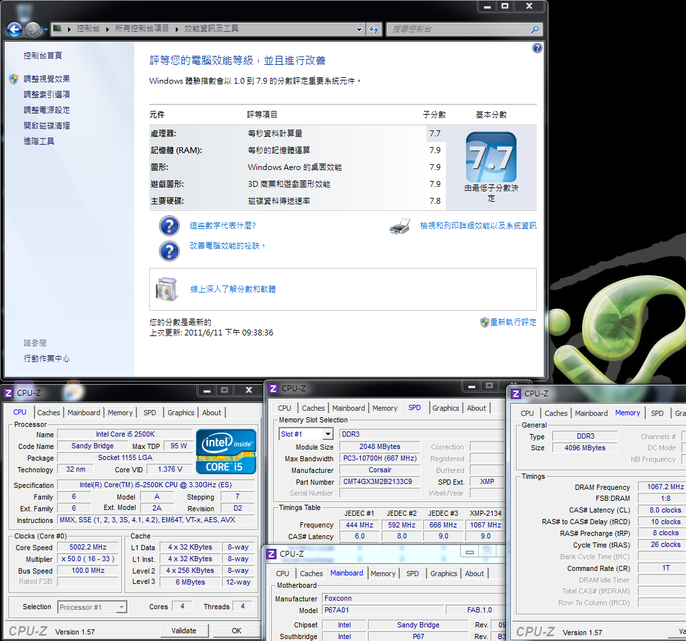Click the question icon beside 改善電腦效能的秘訣
686x641 pixels.
169,251
